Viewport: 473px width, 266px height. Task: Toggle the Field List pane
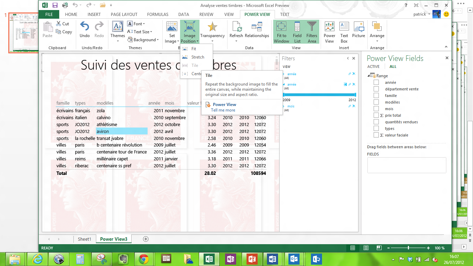[297, 32]
